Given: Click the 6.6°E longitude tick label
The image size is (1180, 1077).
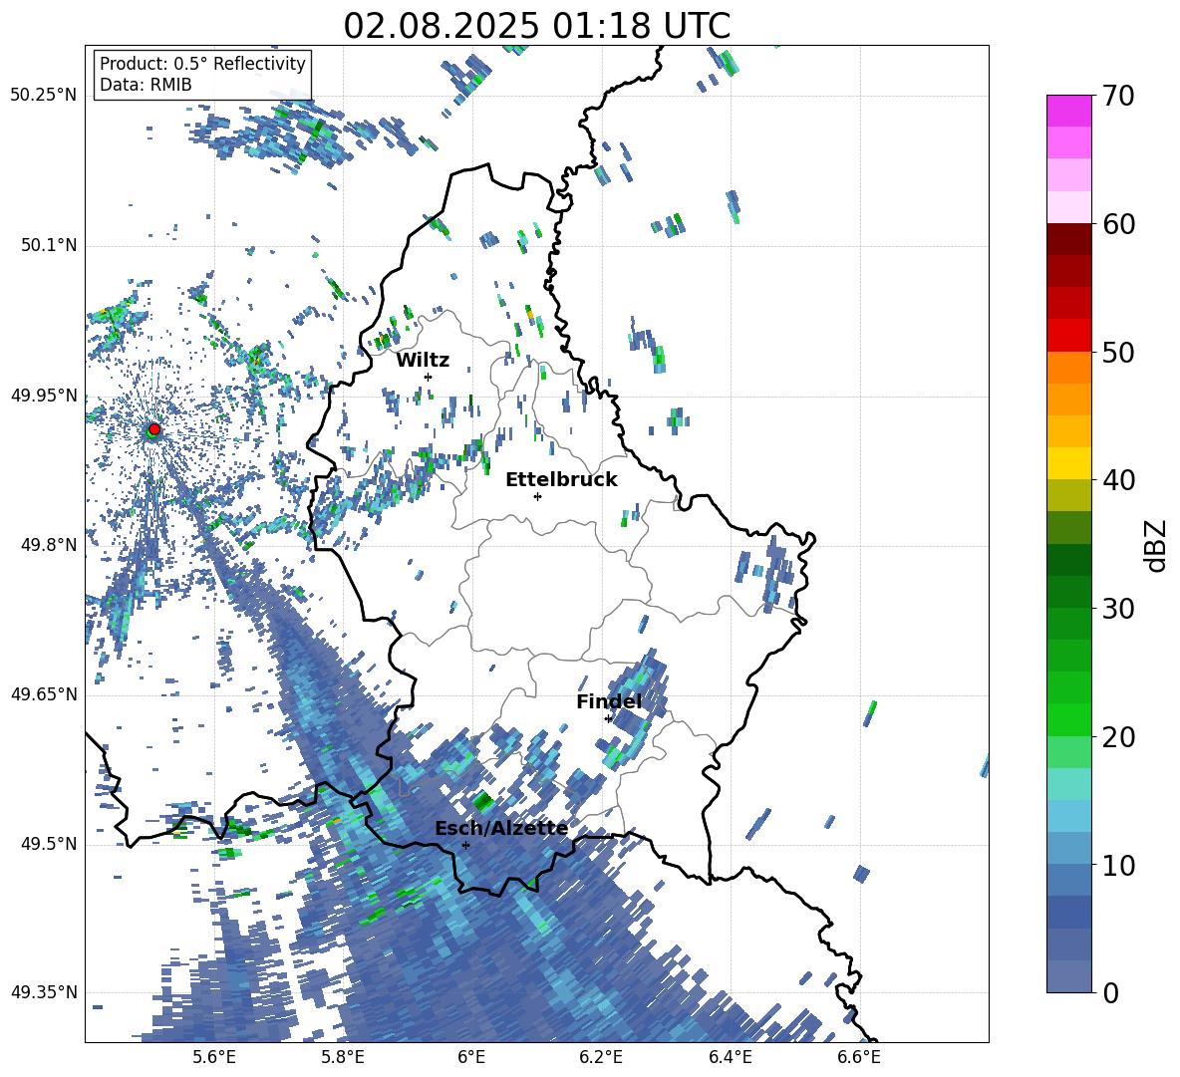Looking at the screenshot, I should [859, 1058].
